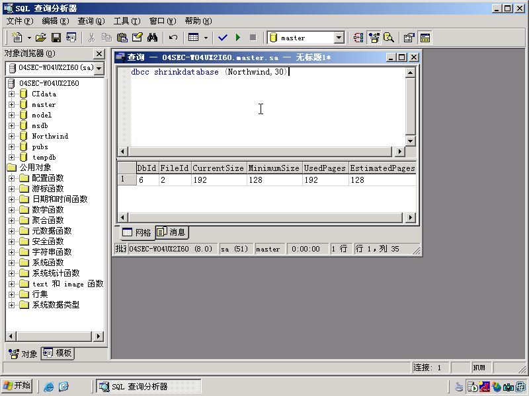Viewport: 529px width, 396px height.
Task: Click query editor vertical scrollbar down arrow
Action: [410, 141]
